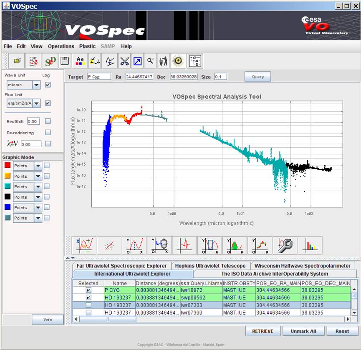The height and width of the screenshot is (350, 361).
Task: Click the scatter points with red line icon
Action: pos(109,245)
